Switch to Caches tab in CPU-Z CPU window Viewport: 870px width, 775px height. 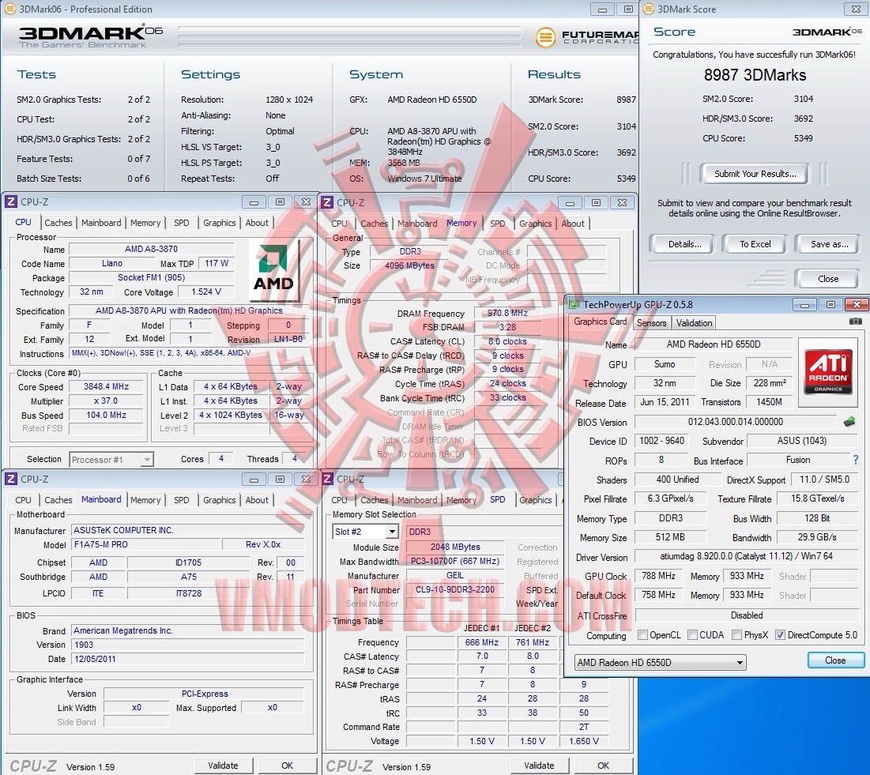coord(58,223)
